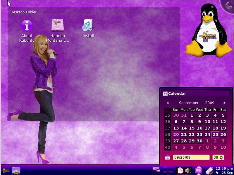Select September 13 in the calendar
The image size is (234, 175).
click(x=176, y=128)
